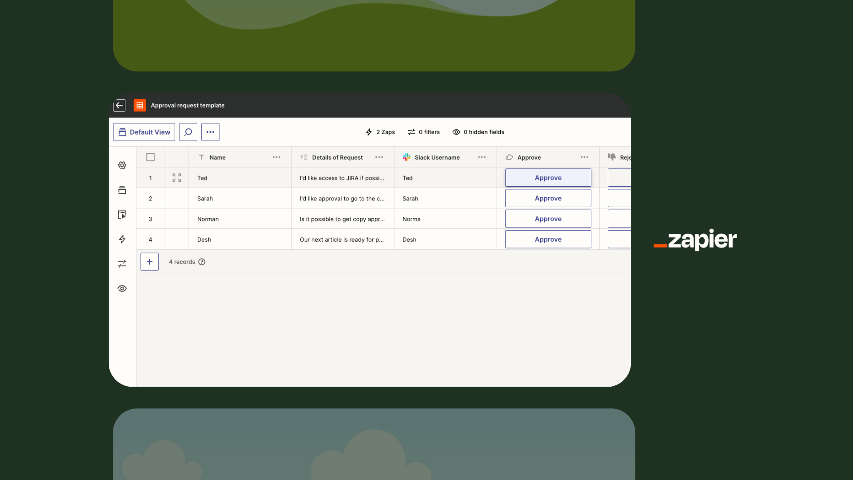Toggle the eye icon in the left sidebar
Viewport: 853px width, 480px height.
pos(122,288)
